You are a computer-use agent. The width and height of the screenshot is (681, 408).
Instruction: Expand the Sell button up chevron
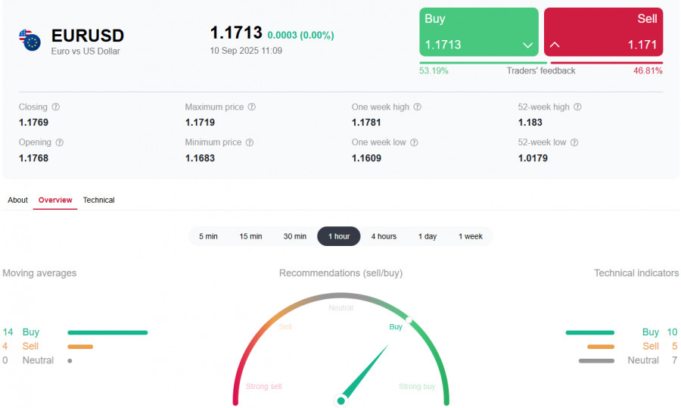[555, 45]
